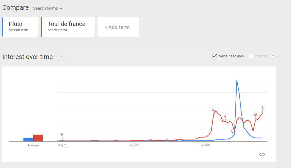
Task: Uncheck the News headlines checkbox
Action: coord(215,56)
